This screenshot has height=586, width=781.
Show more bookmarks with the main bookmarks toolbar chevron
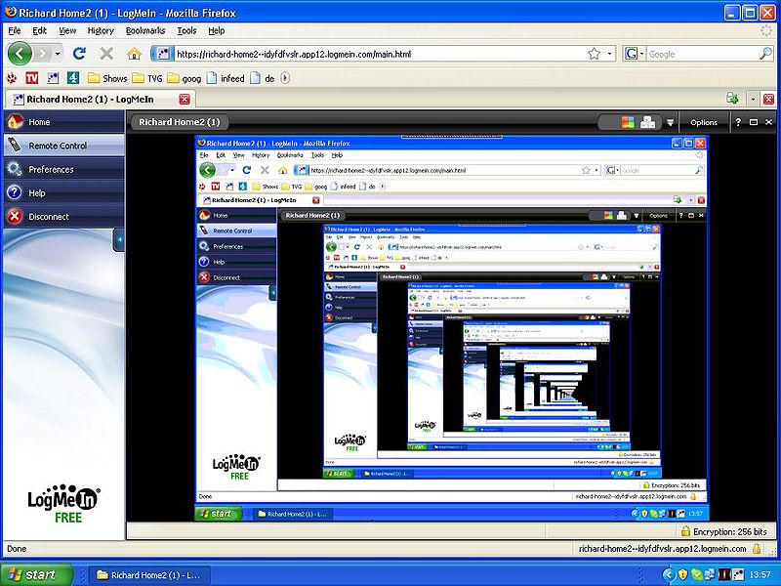click(x=285, y=78)
